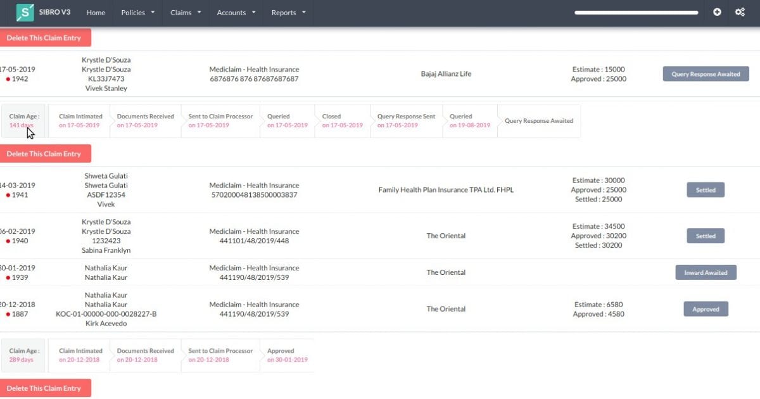Select the Queried on 19-08-2019 timeline stage
Screen dimensions: 760x399
pos(470,120)
